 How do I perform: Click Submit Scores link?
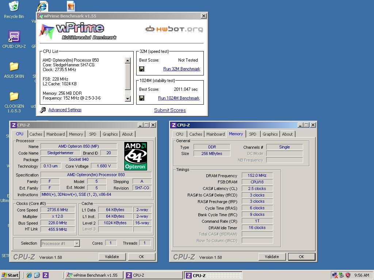pos(170,110)
